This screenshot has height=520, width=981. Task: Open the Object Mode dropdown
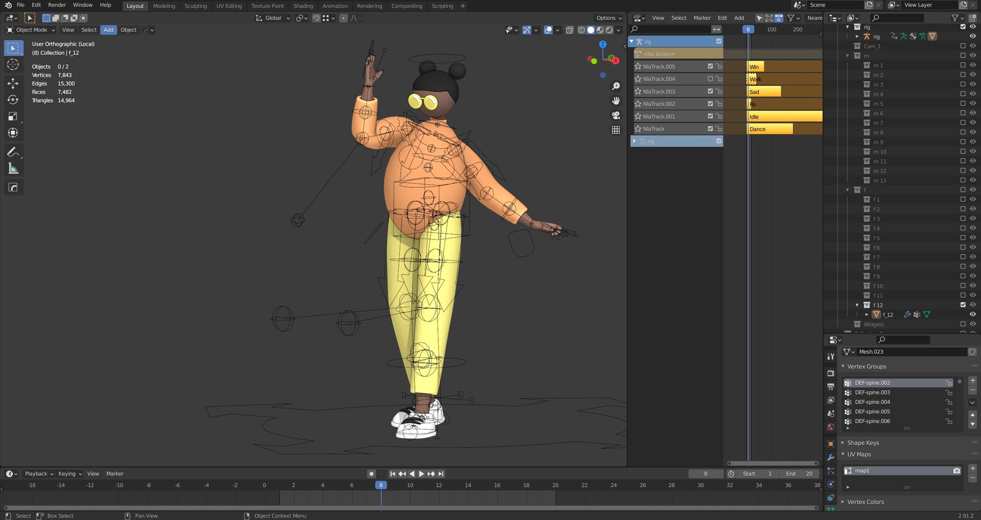(x=31, y=30)
